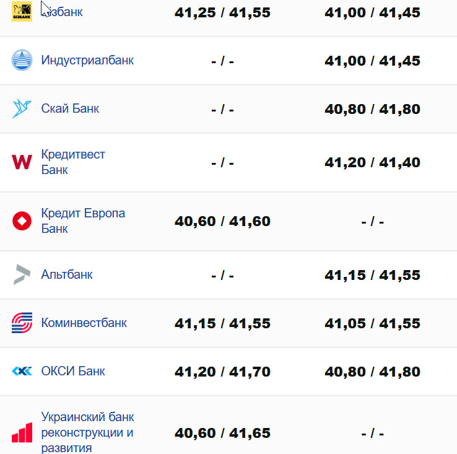Click Коминвестбанк rate 41,15 / 41,55
The height and width of the screenshot is (454, 457).
coord(222,323)
